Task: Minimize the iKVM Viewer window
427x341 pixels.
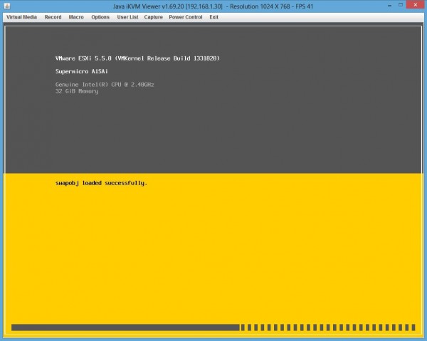Action: (390, 5)
